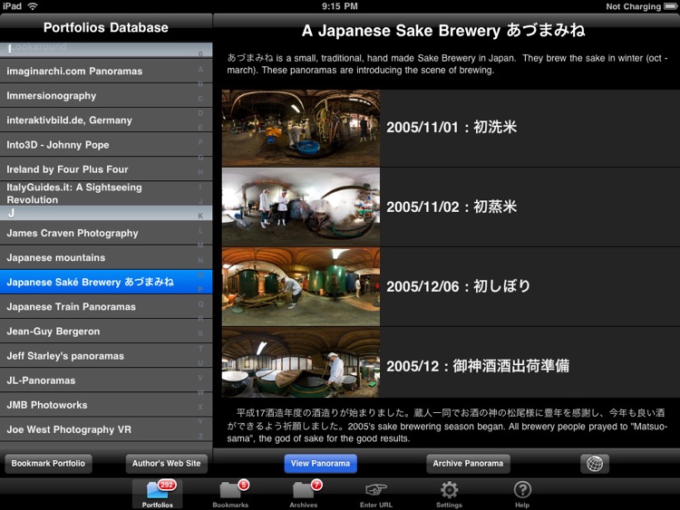The height and width of the screenshot is (510, 680).
Task: Click the Bookmark Portfolio button
Action: click(48, 464)
